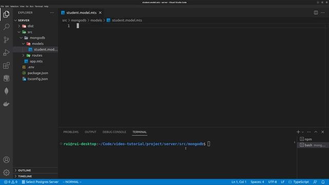329x185 pixels.
Task: Open the Terminal menu in menu bar
Action: [39, 7]
